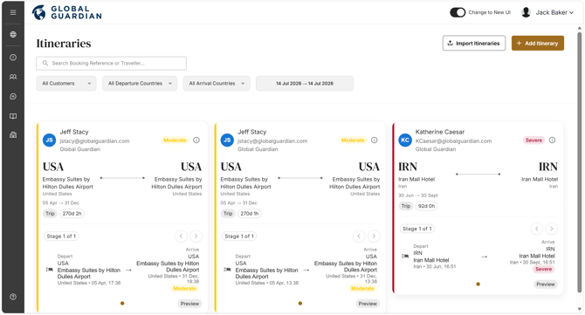The height and width of the screenshot is (315, 585).
Task: Click next stage arrow on 270d 1h card
Action: 374,236
